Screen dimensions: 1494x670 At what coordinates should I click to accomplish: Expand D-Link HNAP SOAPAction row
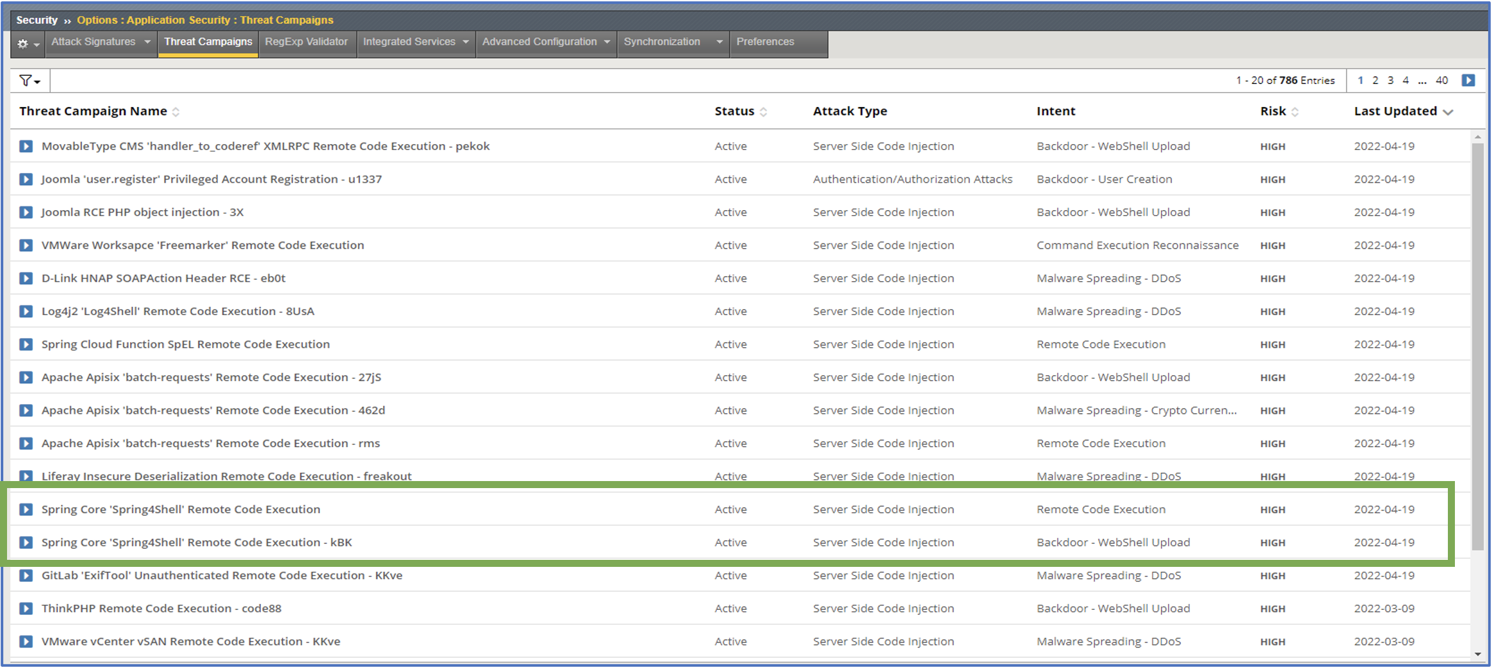(x=26, y=279)
